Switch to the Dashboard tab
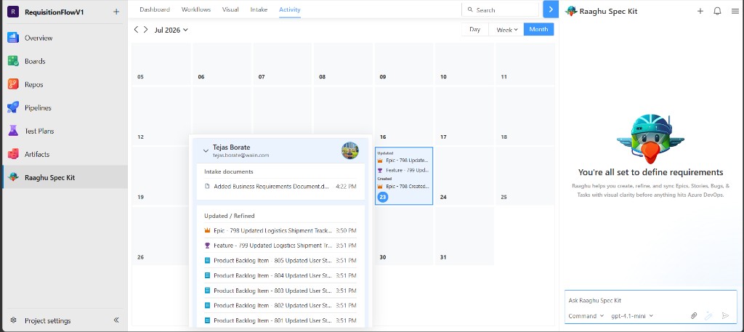The width and height of the screenshot is (744, 332). pos(155,9)
